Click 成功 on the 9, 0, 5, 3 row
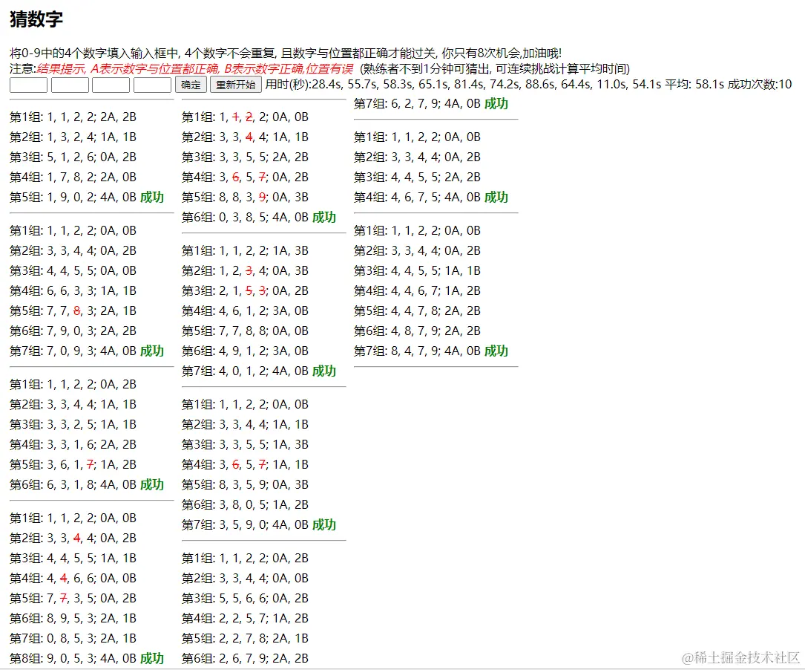The width and height of the screenshot is (805, 670). click(x=152, y=658)
